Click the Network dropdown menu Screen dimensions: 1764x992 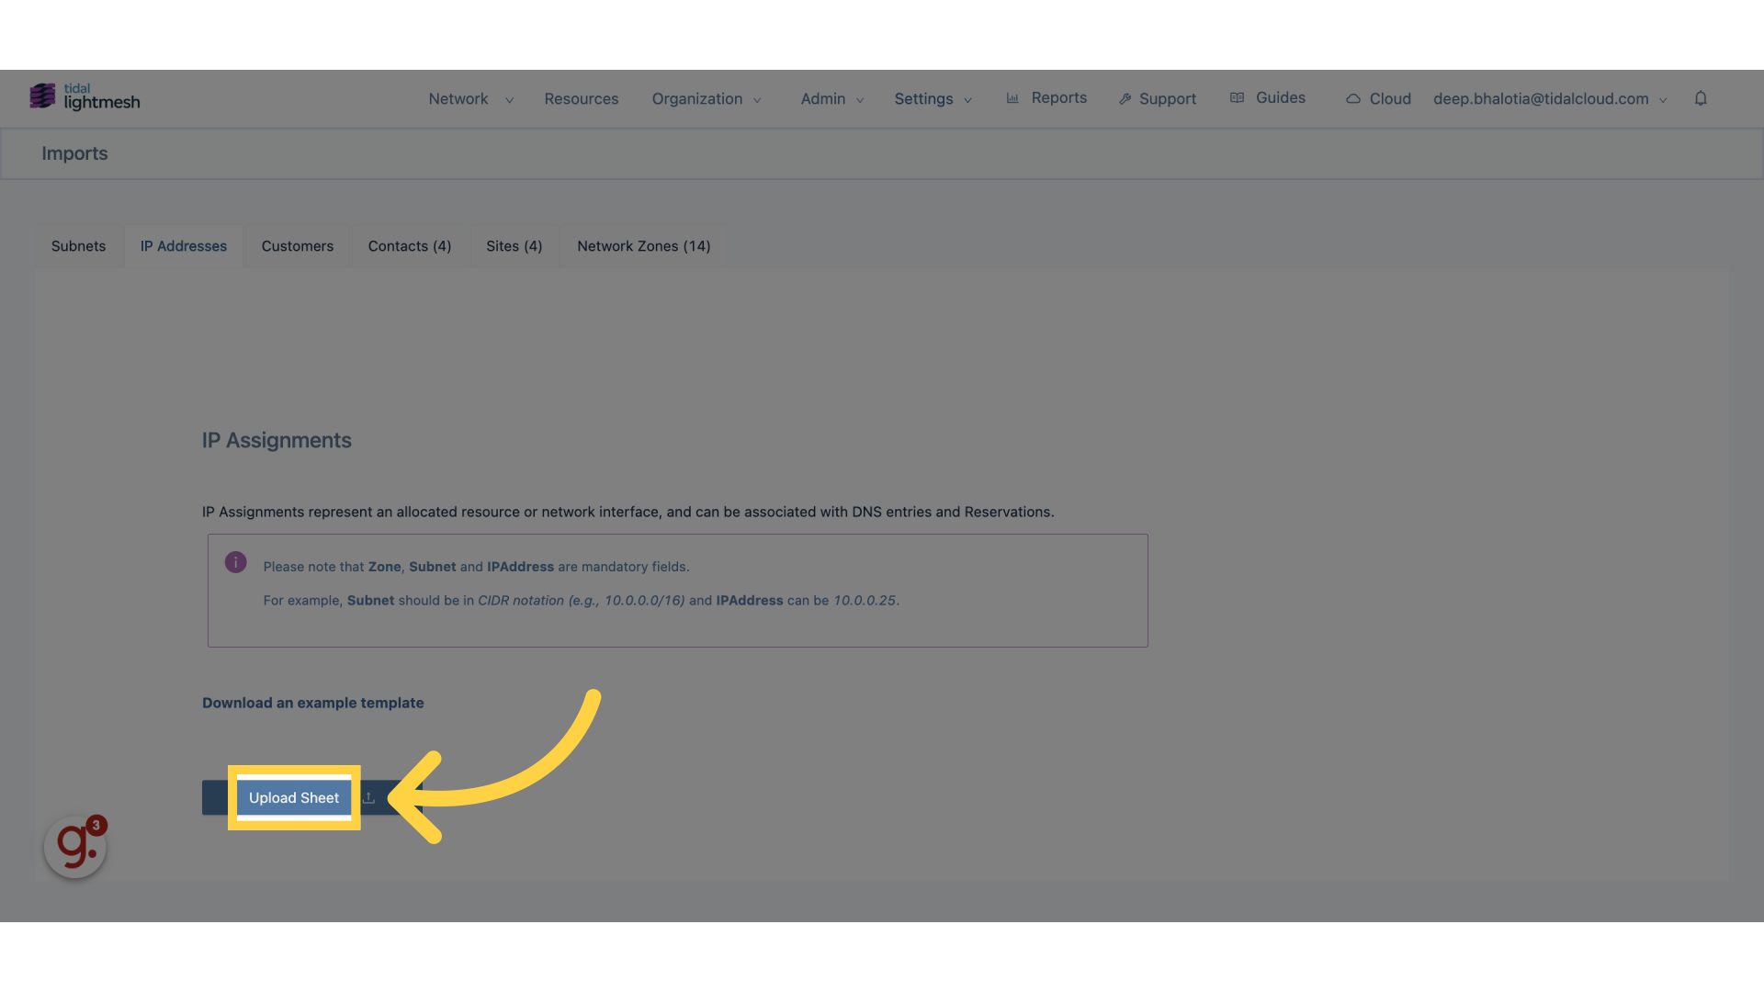coord(470,98)
